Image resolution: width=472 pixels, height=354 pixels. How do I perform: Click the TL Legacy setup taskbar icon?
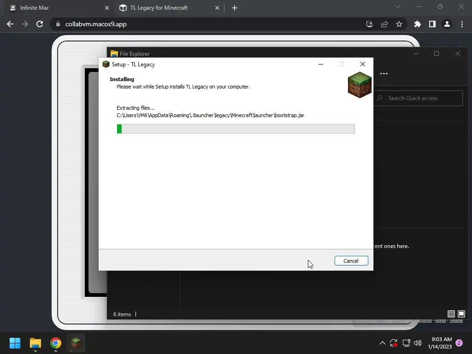pos(76,343)
